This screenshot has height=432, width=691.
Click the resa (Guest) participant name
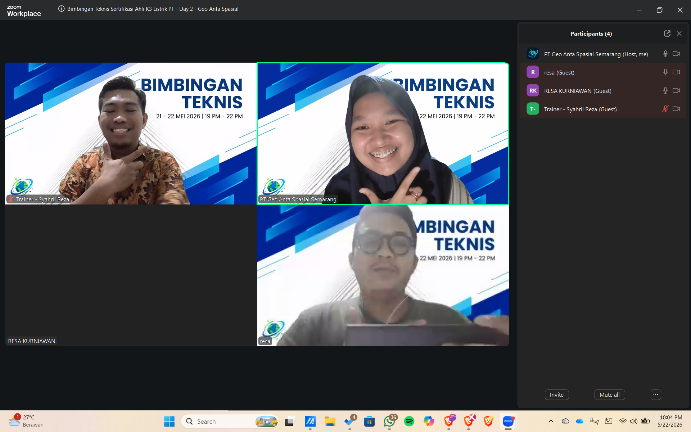(559, 72)
